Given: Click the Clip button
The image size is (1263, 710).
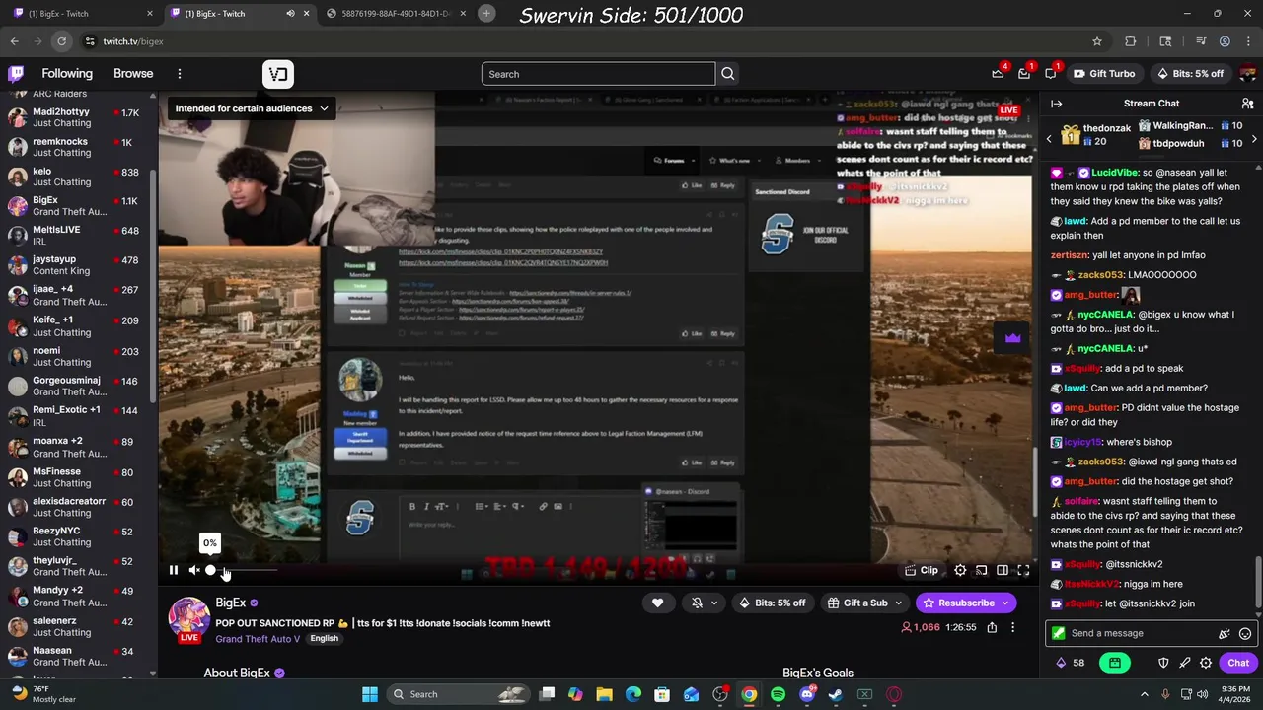Looking at the screenshot, I should click(x=922, y=570).
